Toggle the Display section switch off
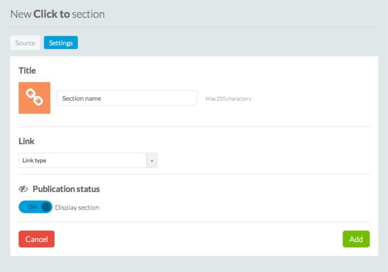This screenshot has height=272, width=388. tap(35, 207)
